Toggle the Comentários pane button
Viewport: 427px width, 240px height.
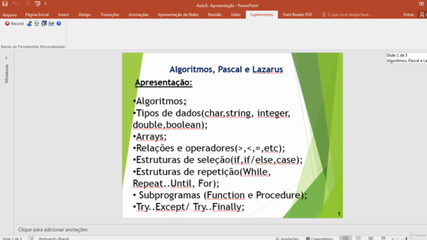coord(319,239)
